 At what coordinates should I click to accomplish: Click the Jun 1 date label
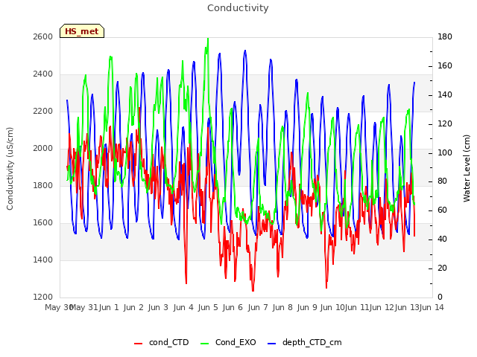click(109, 307)
